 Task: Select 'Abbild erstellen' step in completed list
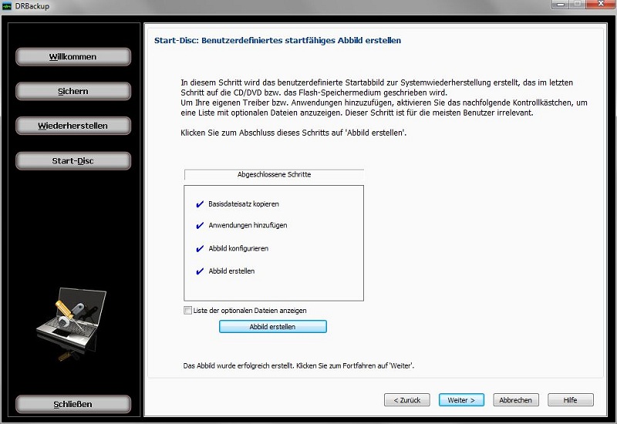tap(231, 271)
